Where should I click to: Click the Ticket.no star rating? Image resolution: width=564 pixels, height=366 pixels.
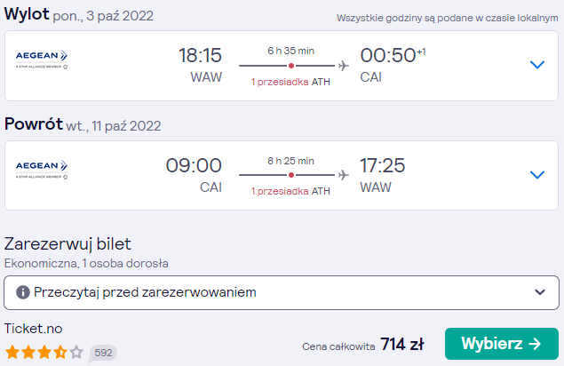pyautogui.click(x=44, y=353)
